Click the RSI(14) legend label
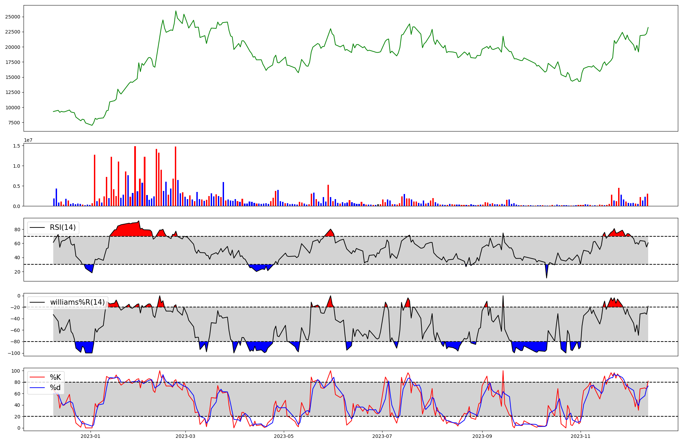This screenshot has width=683, height=444. point(63,227)
